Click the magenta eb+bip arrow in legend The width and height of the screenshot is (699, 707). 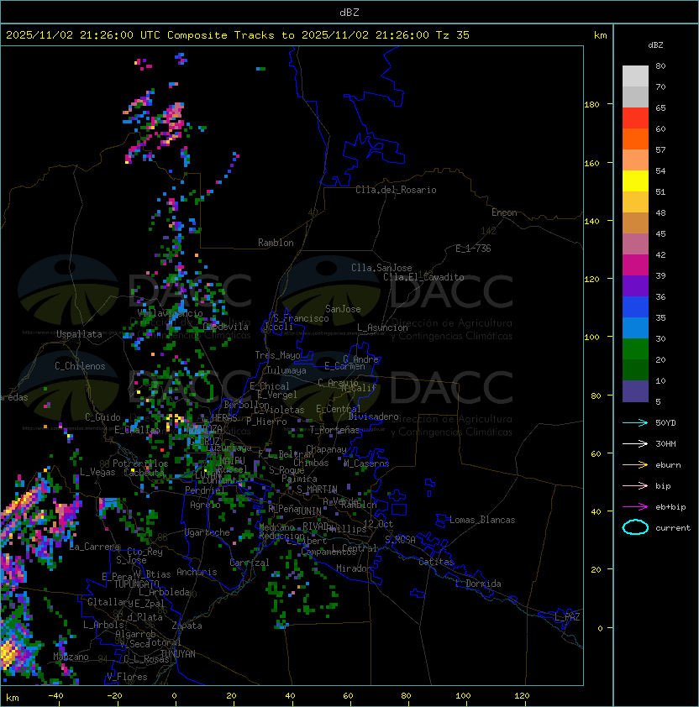pos(635,507)
